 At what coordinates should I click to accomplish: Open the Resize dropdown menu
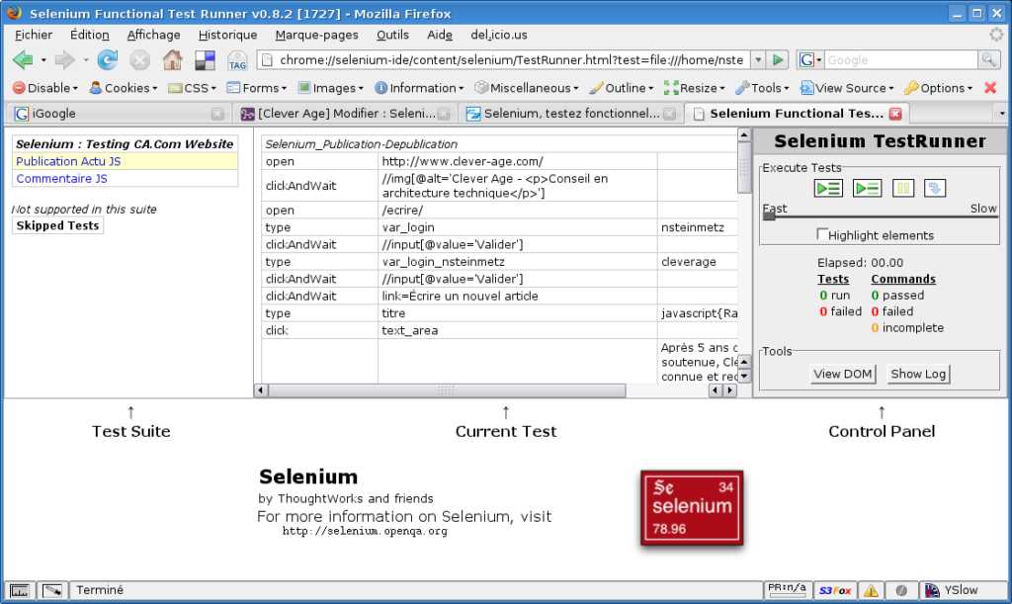coord(695,88)
